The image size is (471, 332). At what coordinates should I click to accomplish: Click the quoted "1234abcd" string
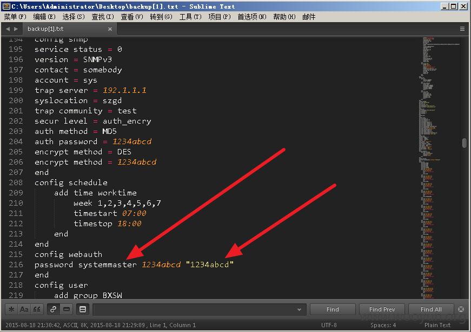tap(210, 265)
